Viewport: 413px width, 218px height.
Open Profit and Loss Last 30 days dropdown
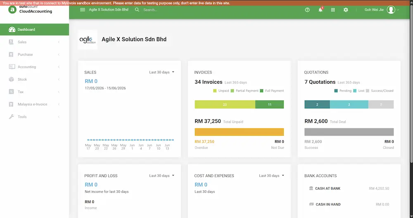pyautogui.click(x=162, y=175)
